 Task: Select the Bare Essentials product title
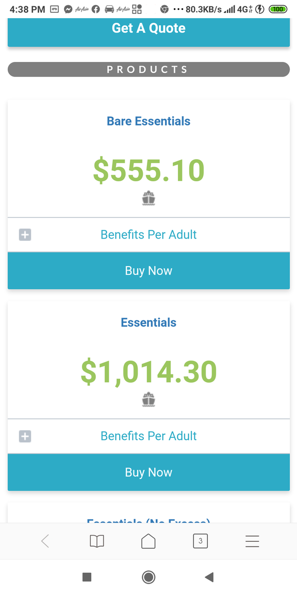148,121
